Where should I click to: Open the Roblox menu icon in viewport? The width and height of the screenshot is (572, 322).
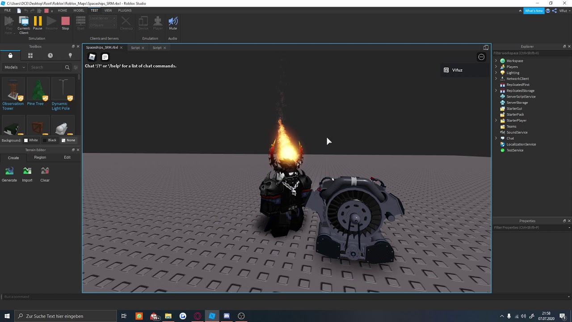(x=92, y=57)
